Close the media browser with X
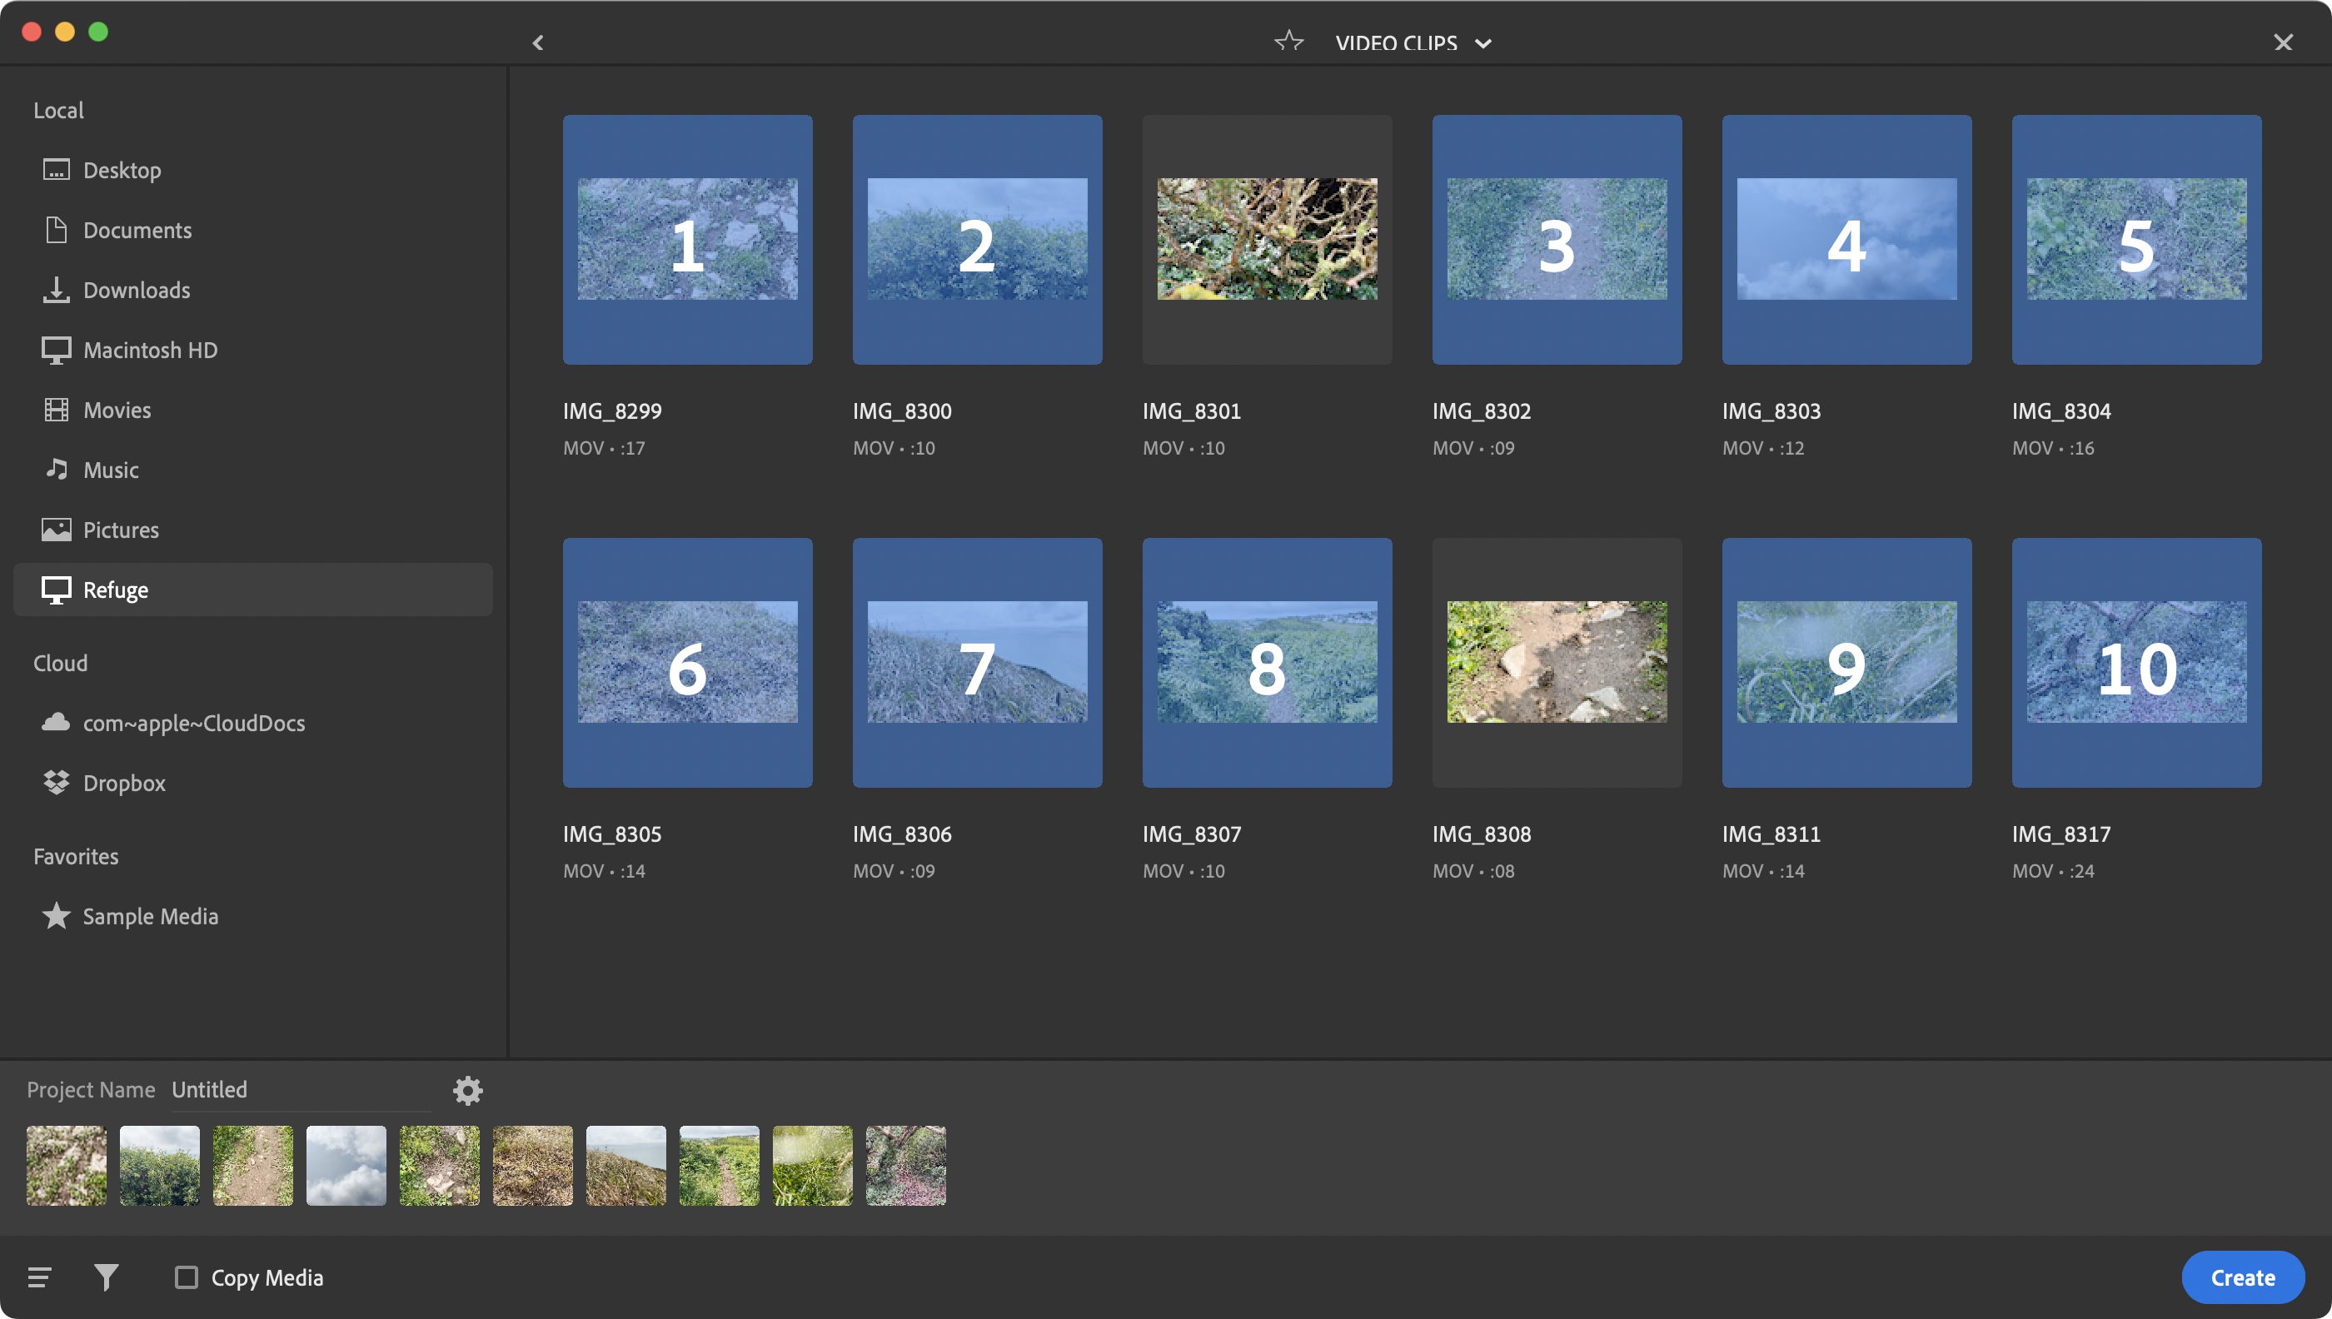The image size is (2332, 1319). [x=2283, y=42]
